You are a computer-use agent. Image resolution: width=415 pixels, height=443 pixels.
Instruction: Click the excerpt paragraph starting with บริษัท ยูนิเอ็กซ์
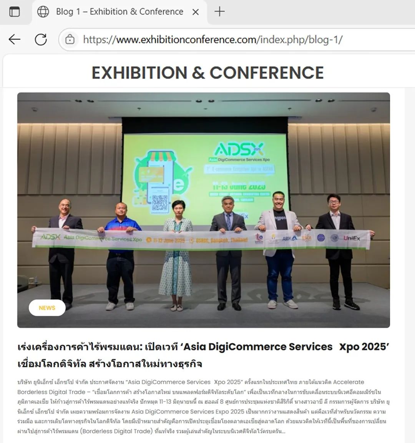pyautogui.click(x=203, y=406)
